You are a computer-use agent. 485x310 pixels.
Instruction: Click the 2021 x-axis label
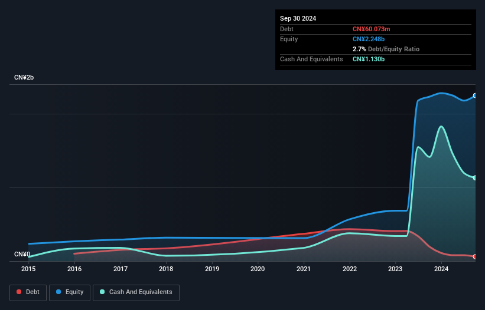pyautogui.click(x=304, y=269)
